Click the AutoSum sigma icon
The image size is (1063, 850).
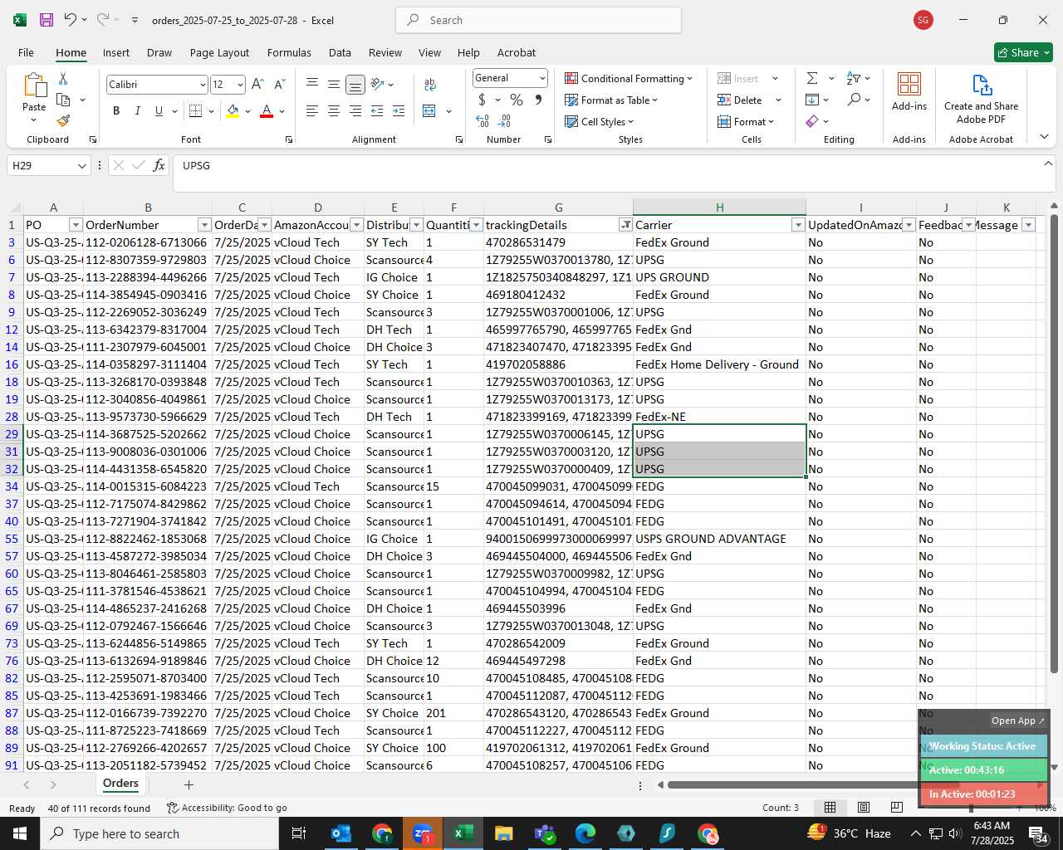point(812,78)
